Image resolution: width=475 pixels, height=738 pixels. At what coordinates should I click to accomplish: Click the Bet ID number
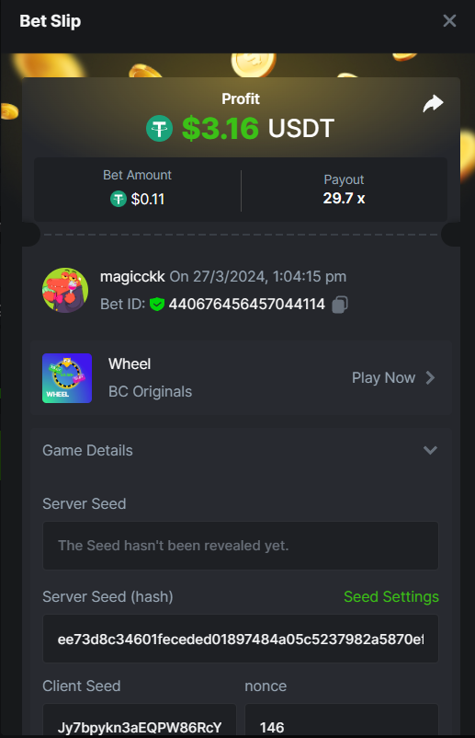pyautogui.click(x=246, y=305)
